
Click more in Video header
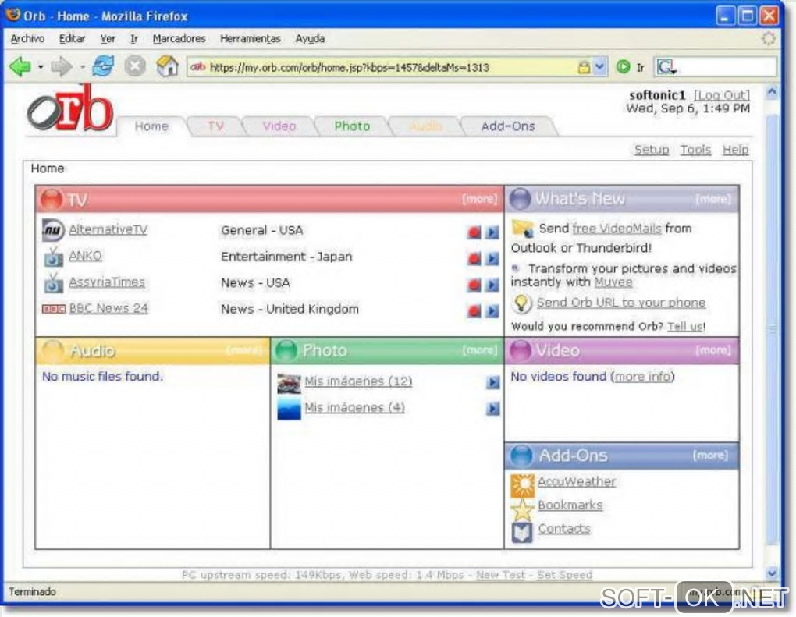pos(713,350)
